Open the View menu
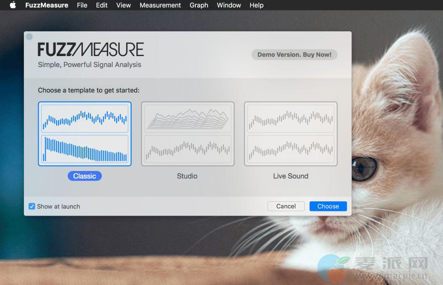The image size is (443, 285). click(x=123, y=5)
